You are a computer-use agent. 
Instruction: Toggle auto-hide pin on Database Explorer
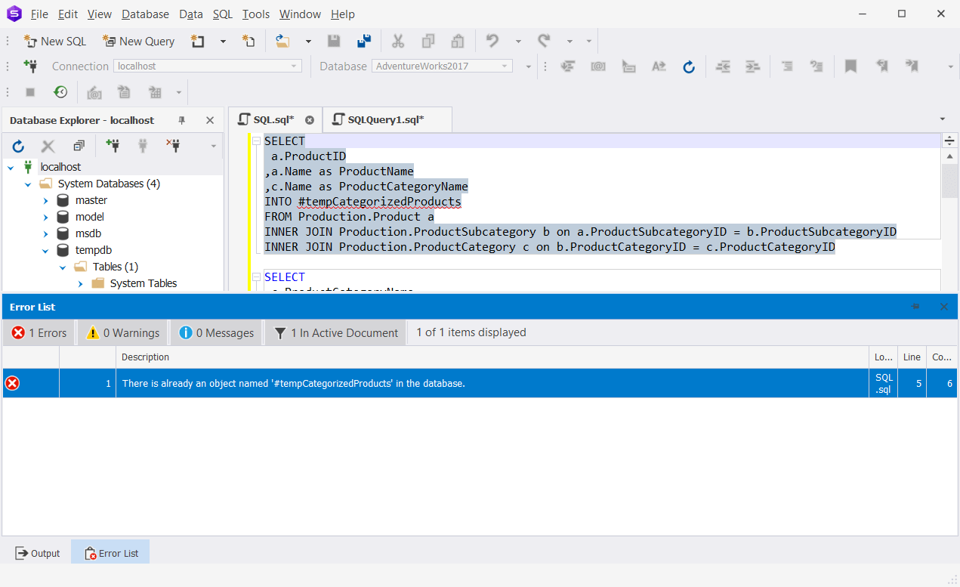(x=182, y=120)
